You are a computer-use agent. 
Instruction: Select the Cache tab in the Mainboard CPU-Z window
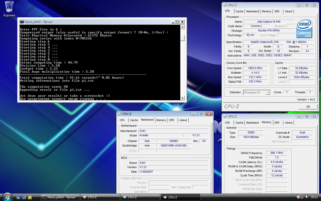pos(134,120)
